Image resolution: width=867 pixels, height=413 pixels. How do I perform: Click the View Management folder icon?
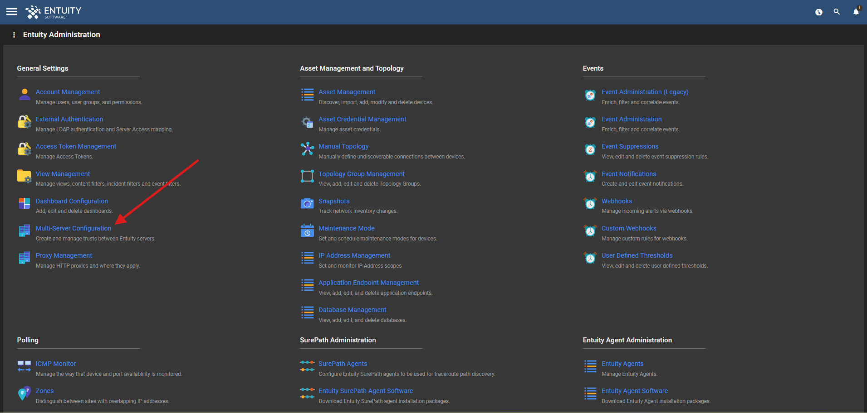[x=24, y=177]
